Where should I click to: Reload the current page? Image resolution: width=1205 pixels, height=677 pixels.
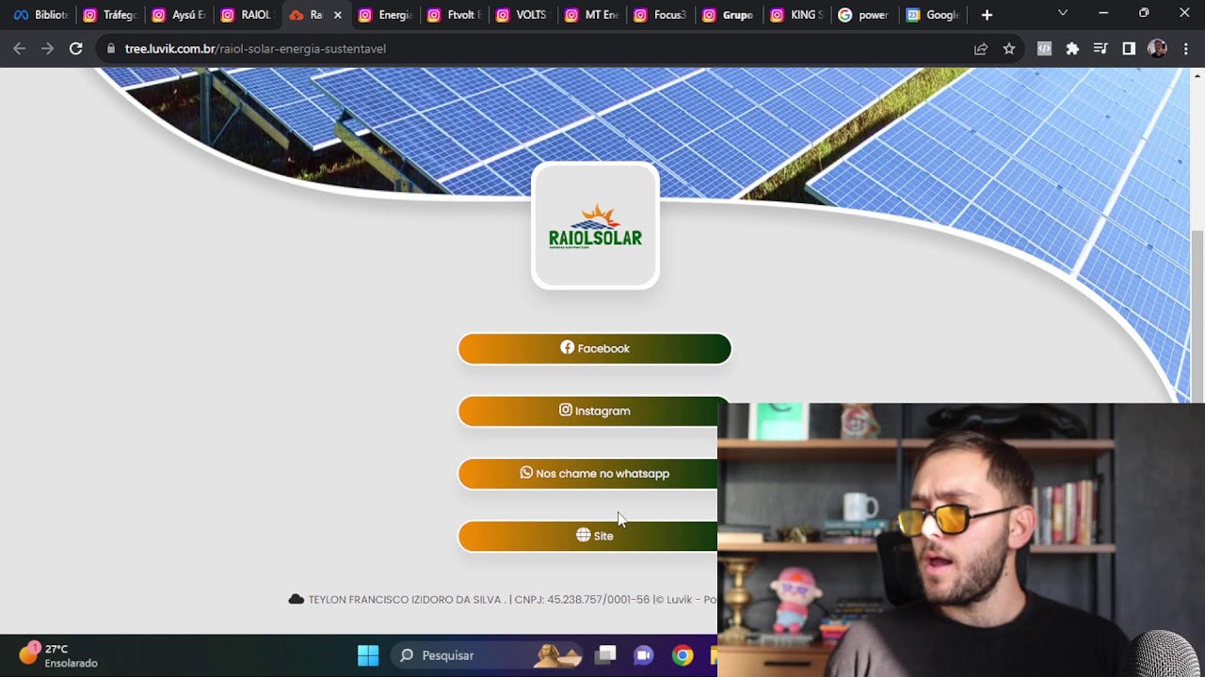(76, 49)
